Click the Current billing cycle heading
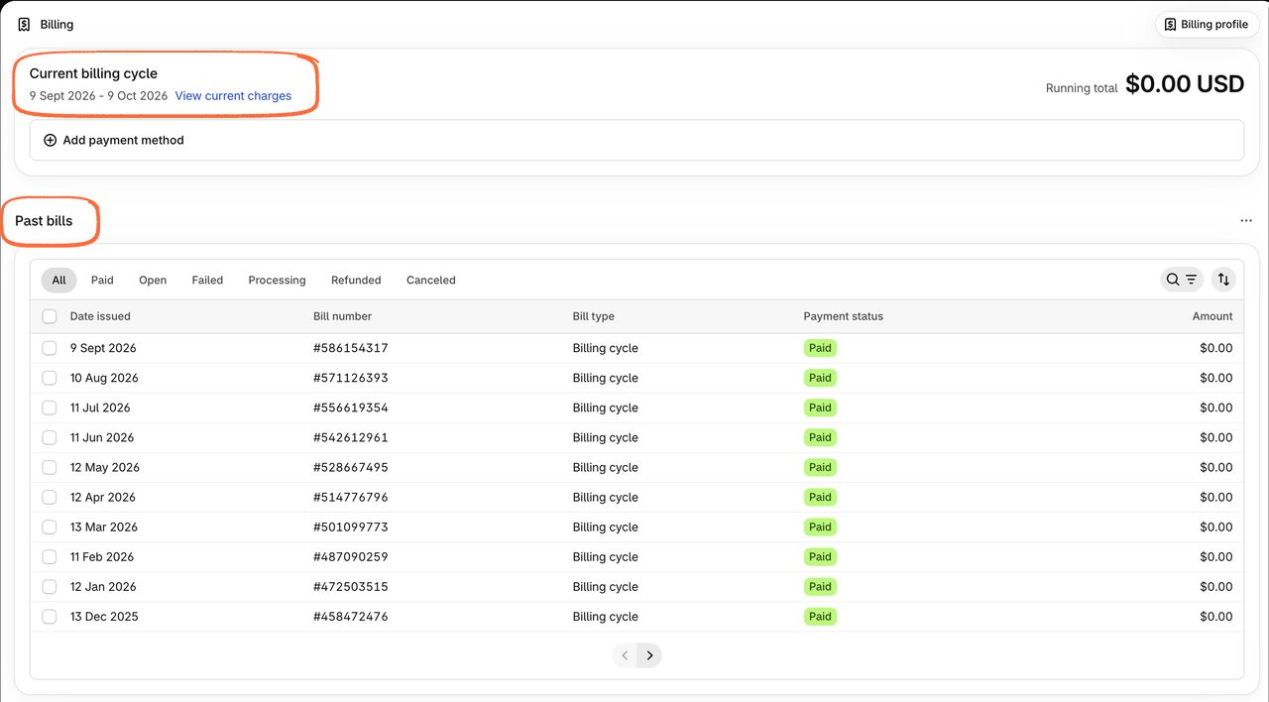This screenshot has height=702, width=1269. pyautogui.click(x=93, y=73)
